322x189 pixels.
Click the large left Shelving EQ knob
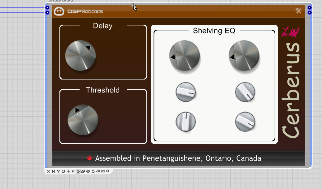click(x=185, y=55)
